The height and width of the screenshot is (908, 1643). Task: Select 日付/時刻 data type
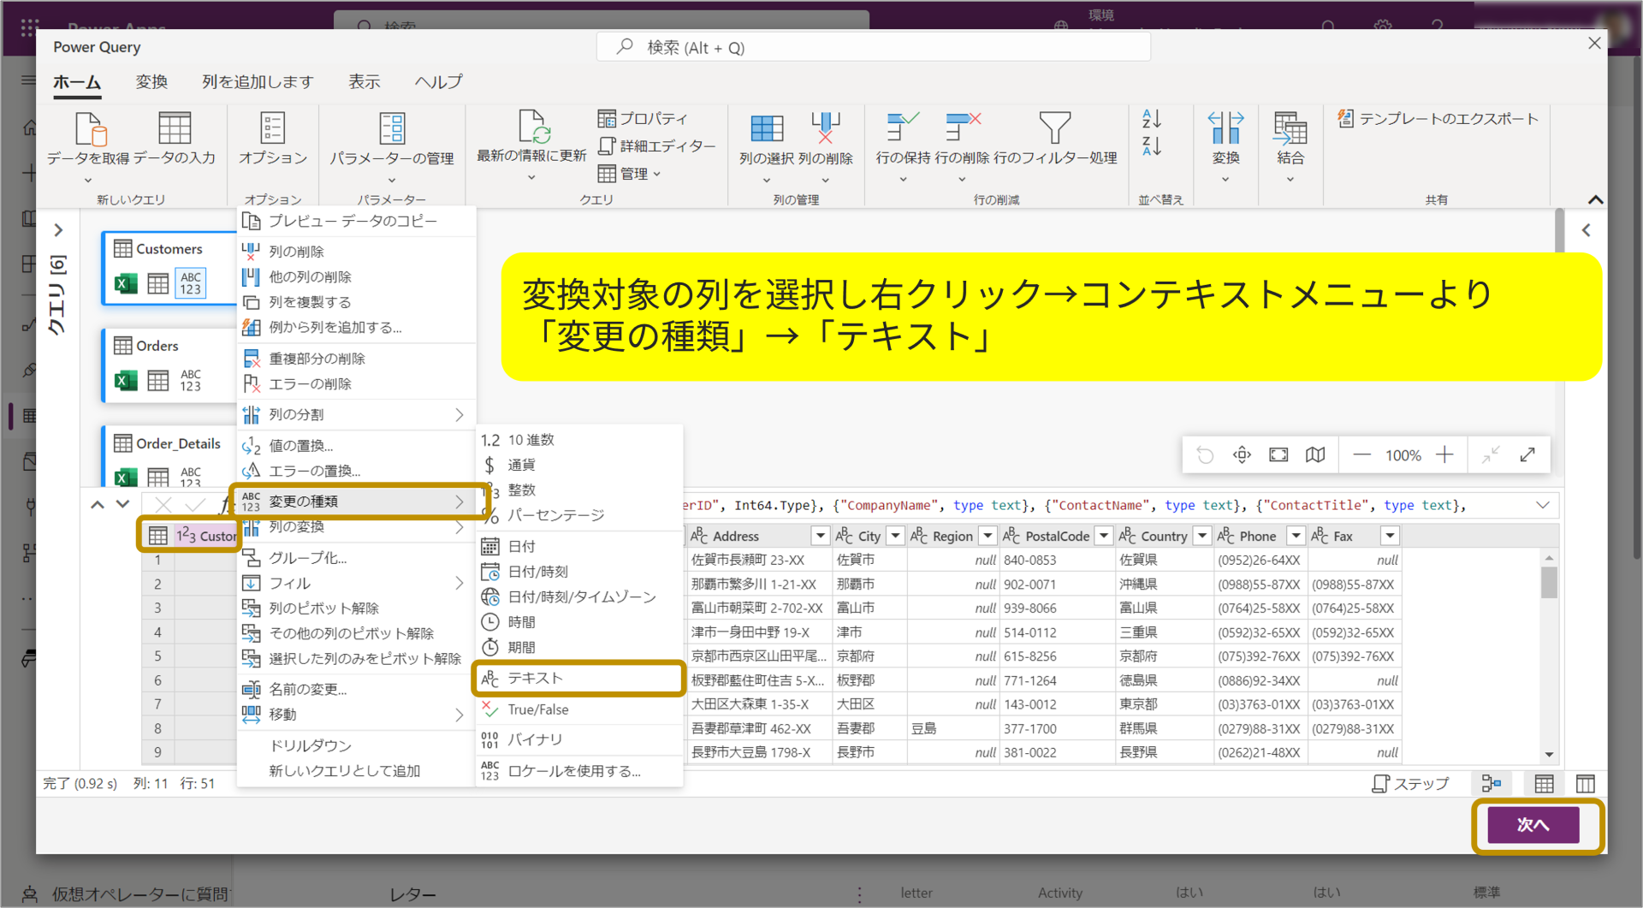click(x=579, y=572)
